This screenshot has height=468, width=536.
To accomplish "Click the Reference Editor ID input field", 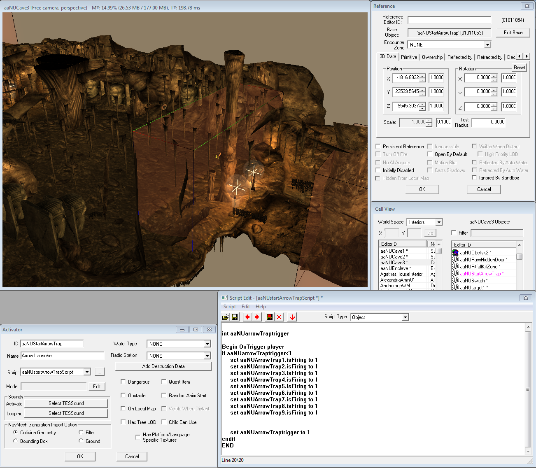I will (449, 20).
